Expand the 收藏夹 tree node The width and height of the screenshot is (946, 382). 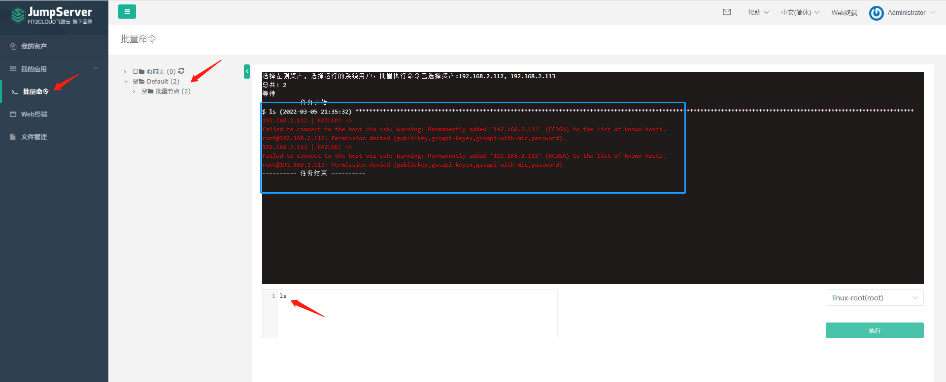pyautogui.click(x=125, y=72)
